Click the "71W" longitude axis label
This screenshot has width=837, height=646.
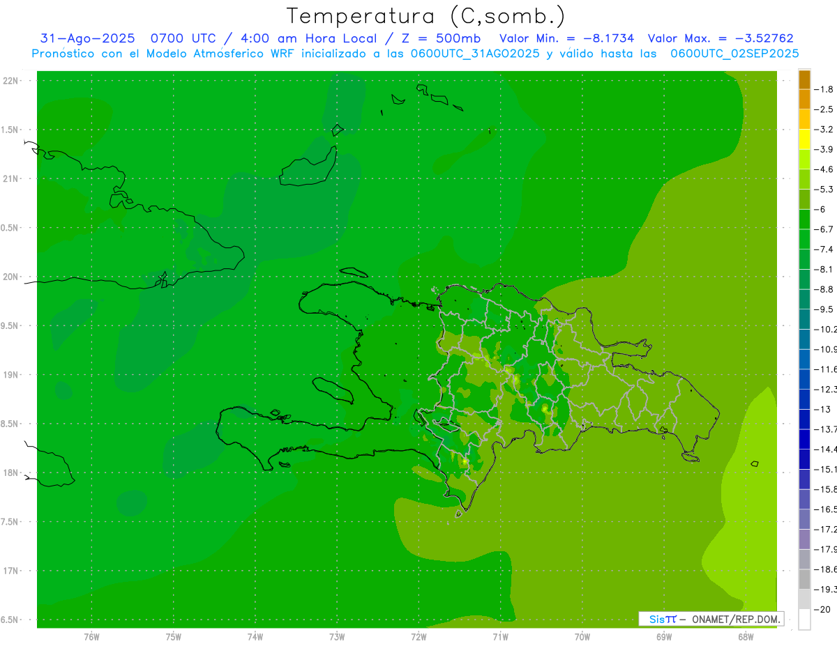pos(500,636)
